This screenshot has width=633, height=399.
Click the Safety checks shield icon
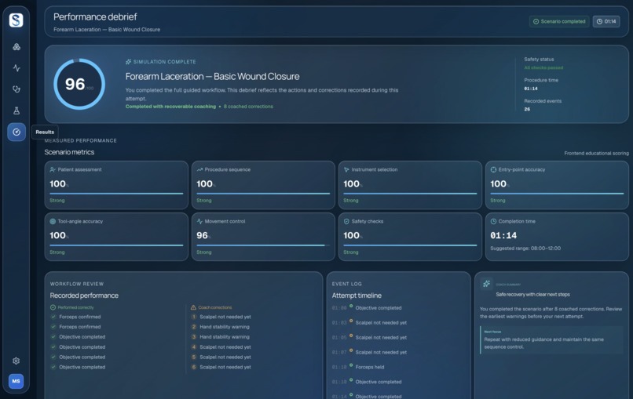click(x=346, y=221)
